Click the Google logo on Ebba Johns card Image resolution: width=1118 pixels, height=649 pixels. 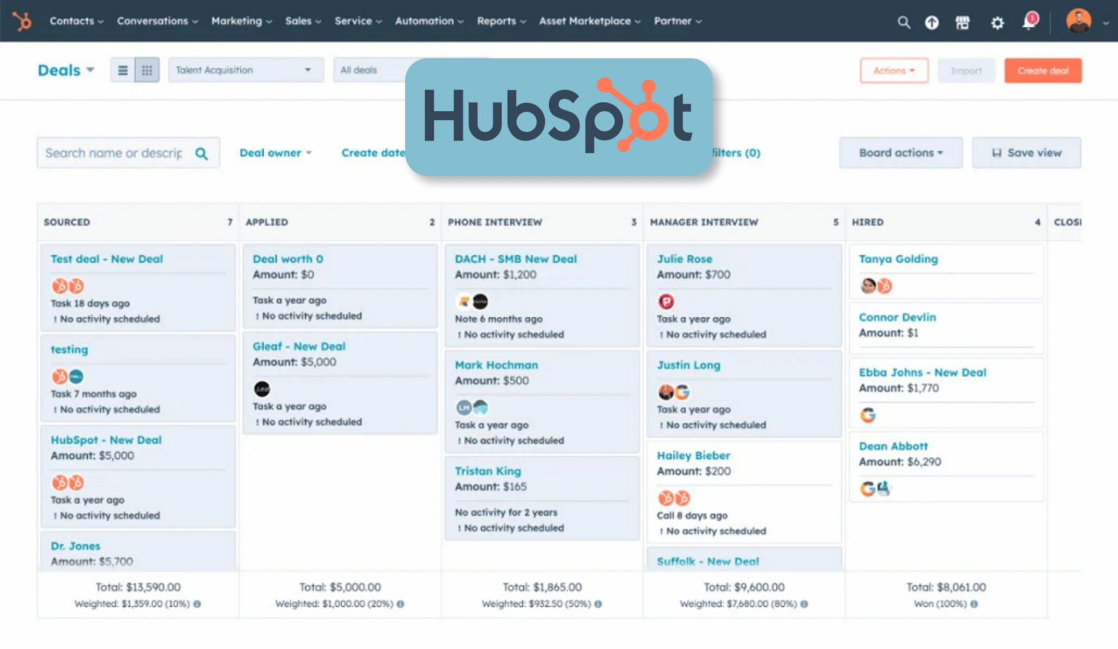(868, 415)
